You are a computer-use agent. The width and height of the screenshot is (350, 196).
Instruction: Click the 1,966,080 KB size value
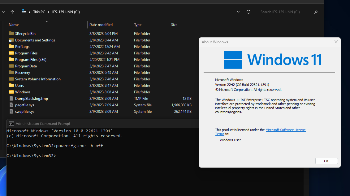point(181,105)
